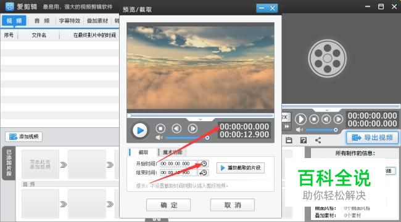This screenshot has width=401, height=222.
Task: Click the 双击此处添加视频 clip slot
Action: pos(40,164)
